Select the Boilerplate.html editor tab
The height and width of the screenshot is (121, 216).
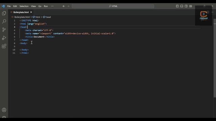point(21,12)
